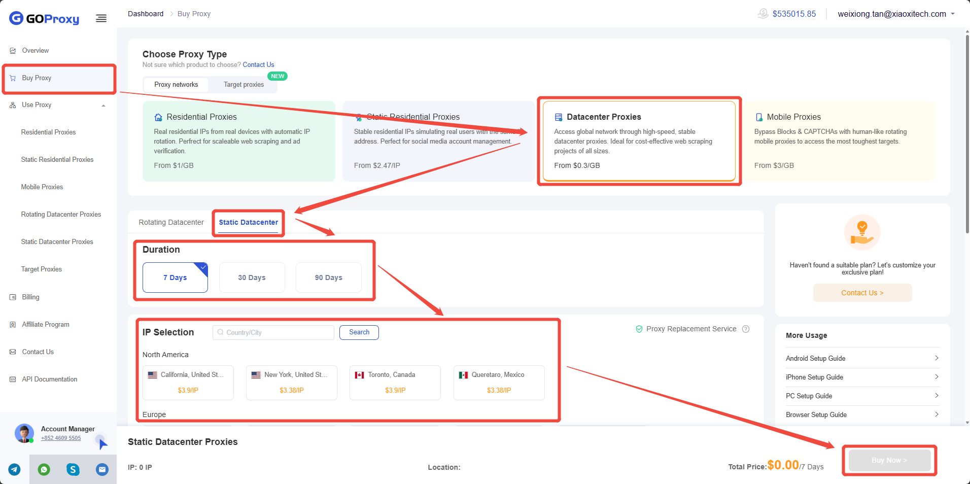Open Mobile Proxies in sidebar

(x=42, y=187)
